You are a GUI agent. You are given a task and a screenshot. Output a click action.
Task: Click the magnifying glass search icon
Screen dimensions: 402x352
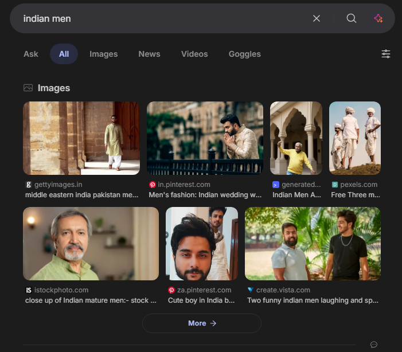pyautogui.click(x=352, y=18)
